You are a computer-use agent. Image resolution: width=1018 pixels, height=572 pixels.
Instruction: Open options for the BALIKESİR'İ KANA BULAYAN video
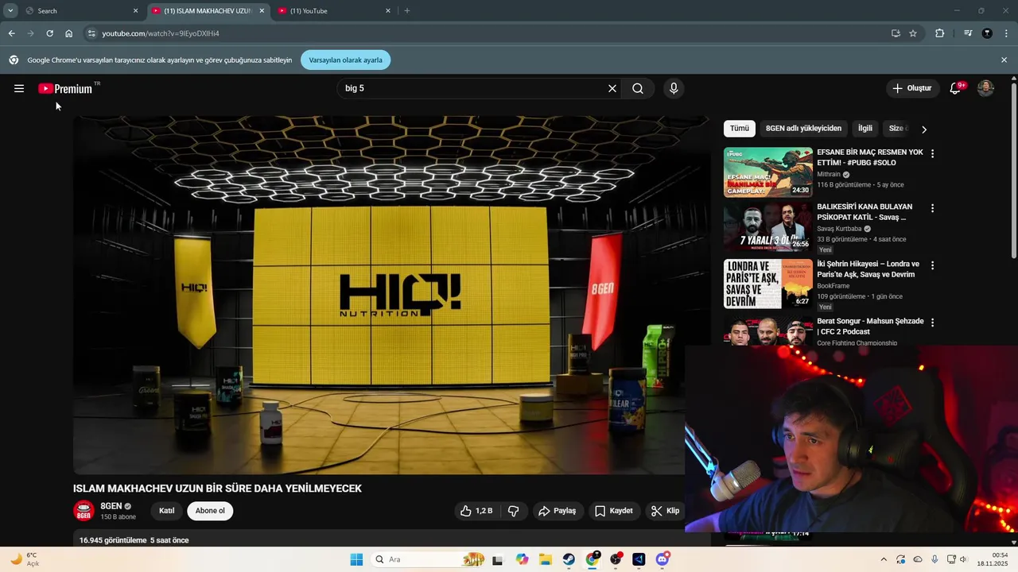point(933,208)
